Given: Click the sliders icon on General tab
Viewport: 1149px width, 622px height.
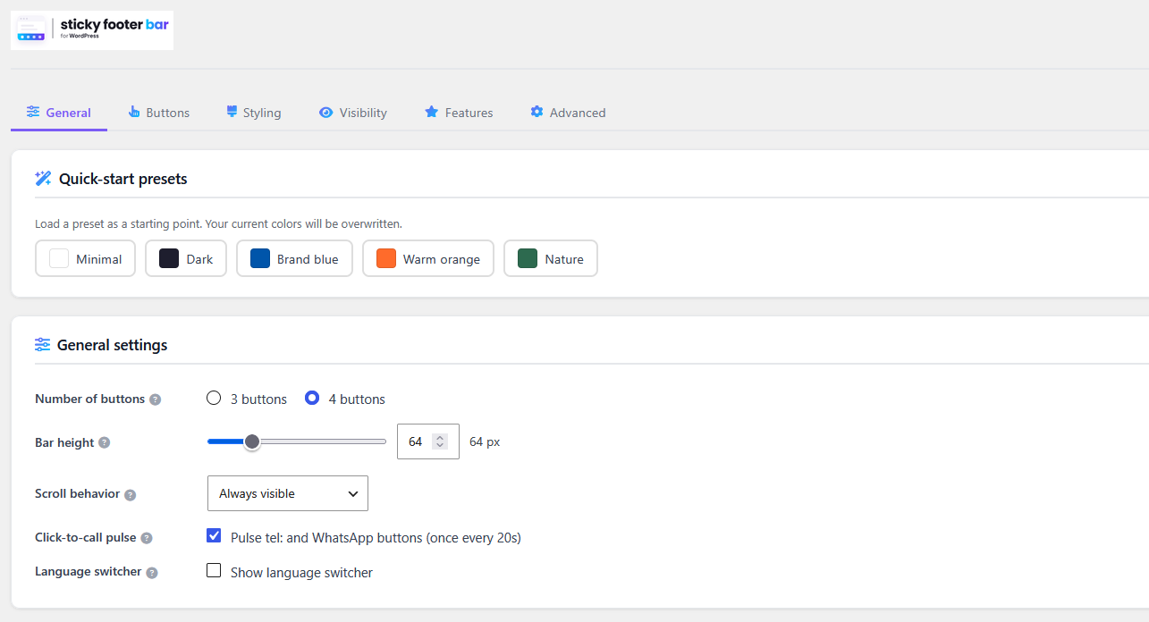Looking at the screenshot, I should [33, 112].
